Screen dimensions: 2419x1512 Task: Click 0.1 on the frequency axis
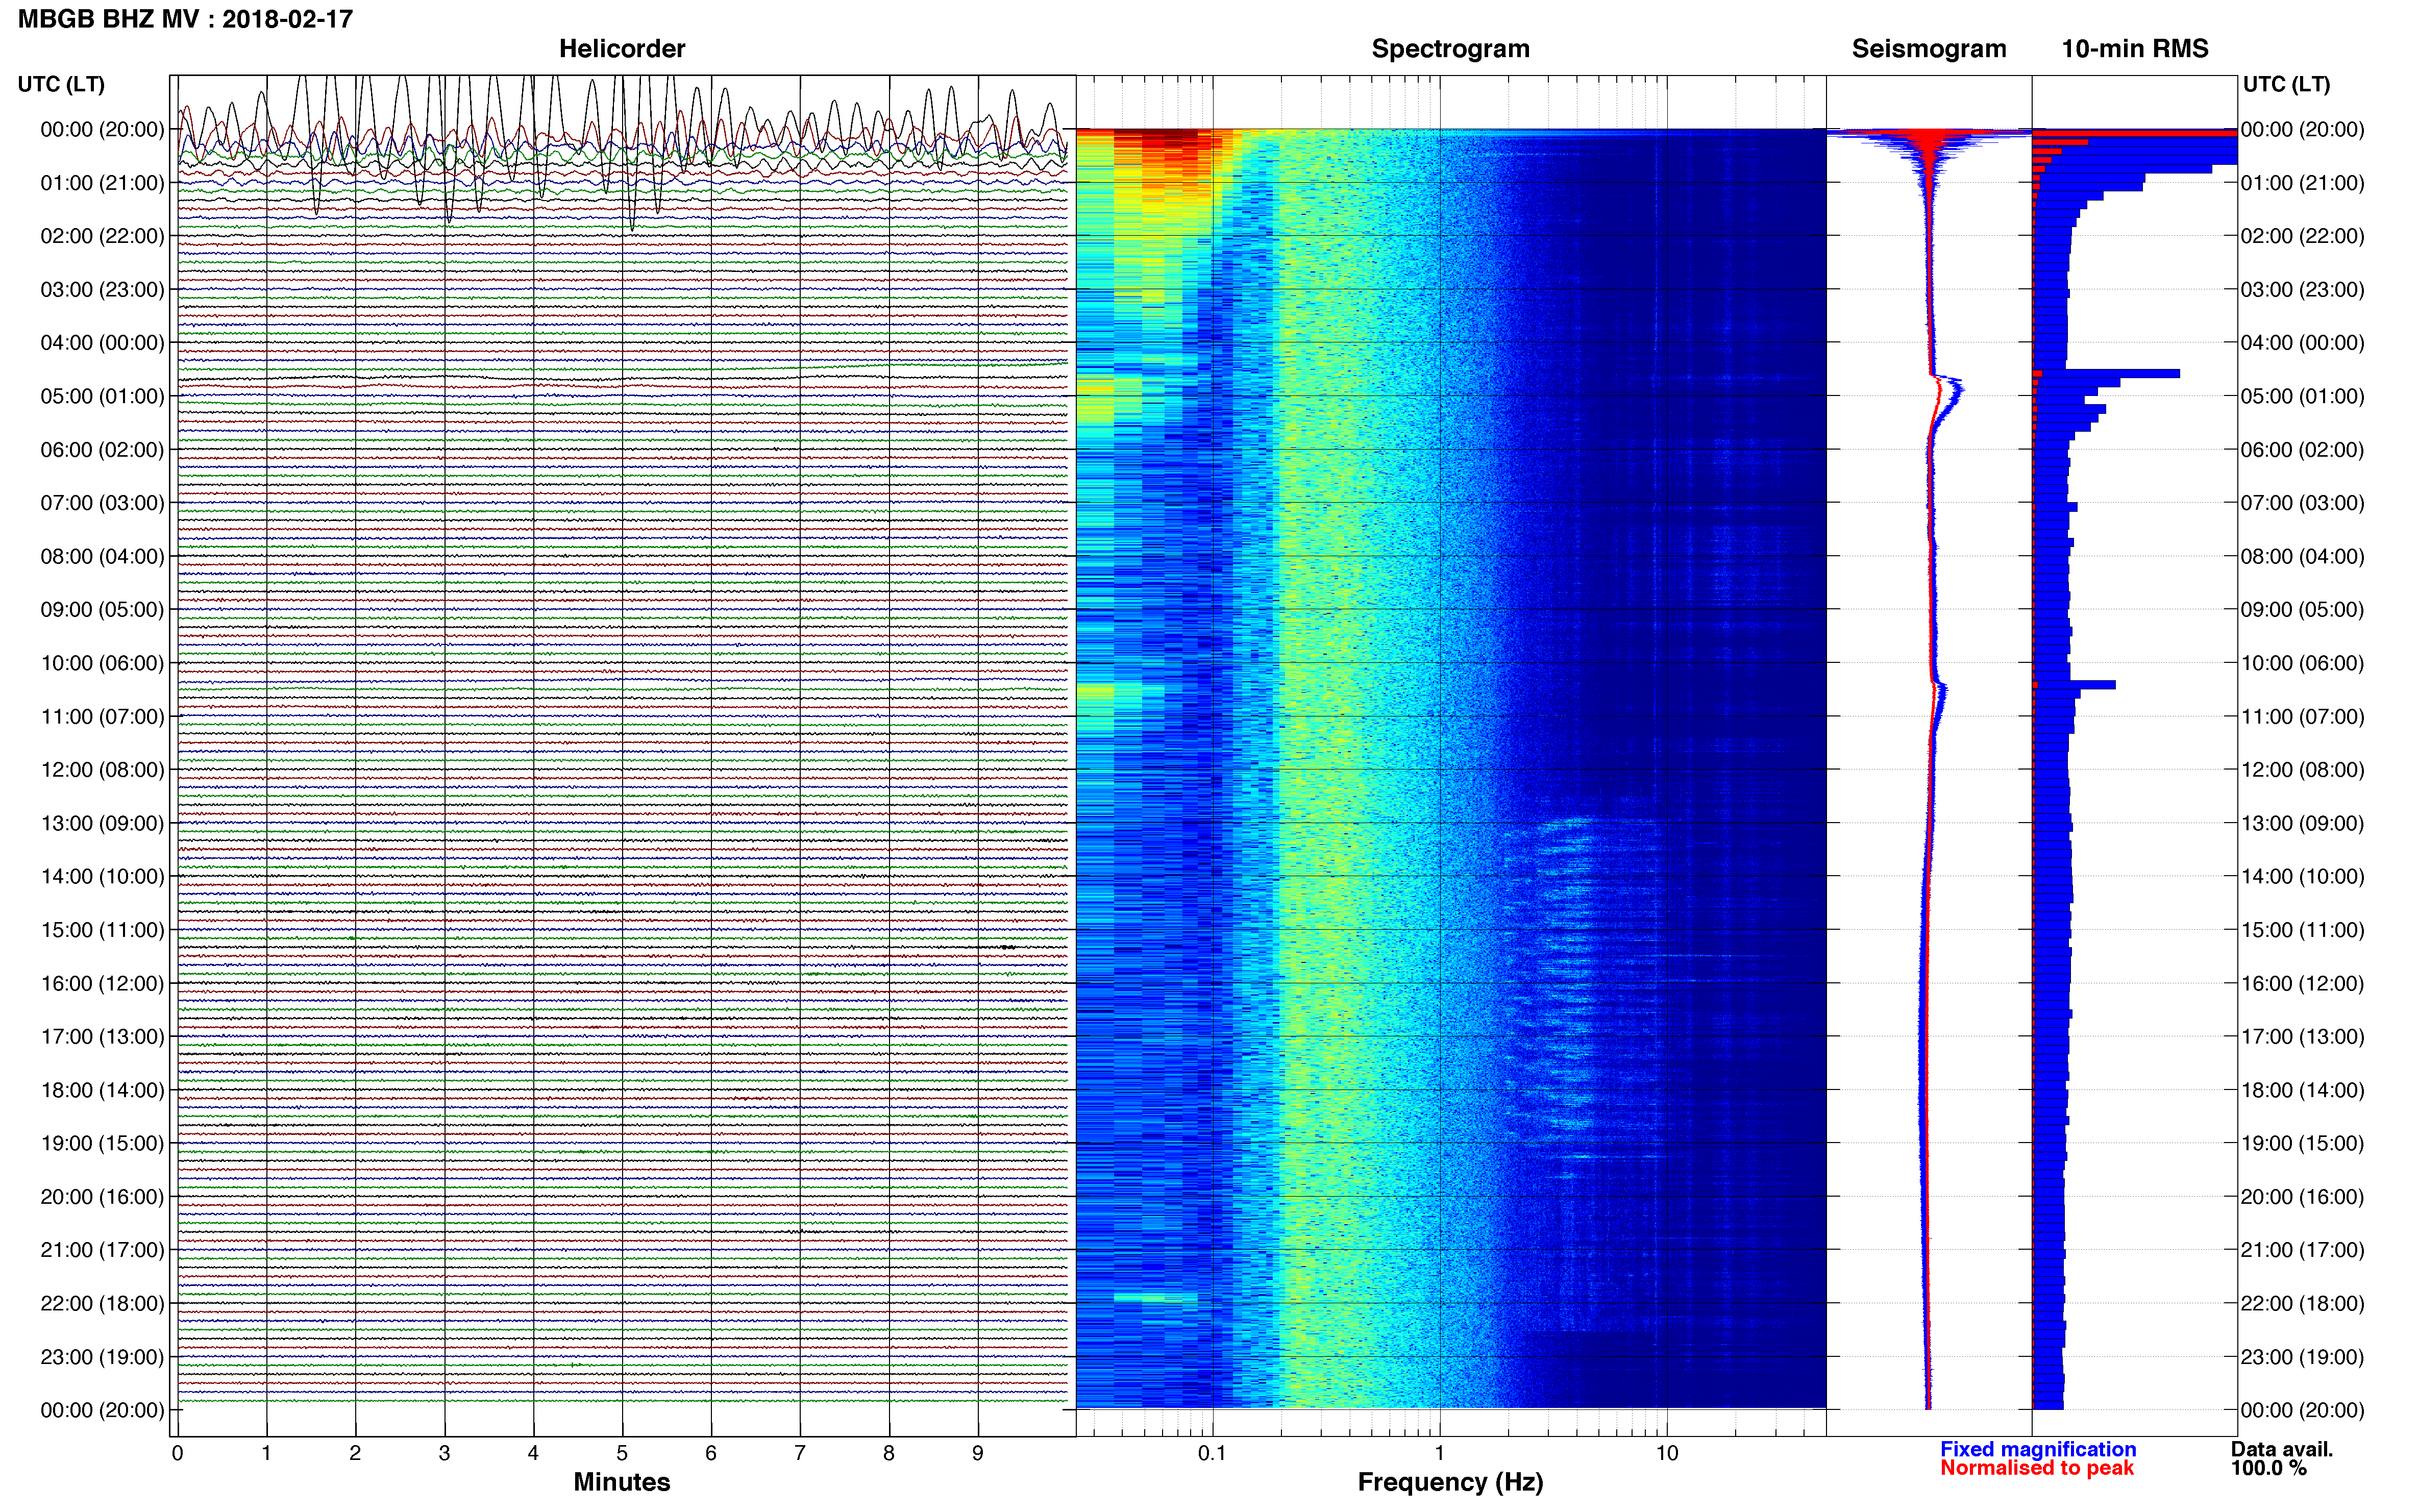click(x=1212, y=1453)
